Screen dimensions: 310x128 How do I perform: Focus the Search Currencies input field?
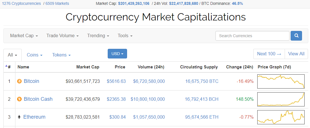click(252, 36)
